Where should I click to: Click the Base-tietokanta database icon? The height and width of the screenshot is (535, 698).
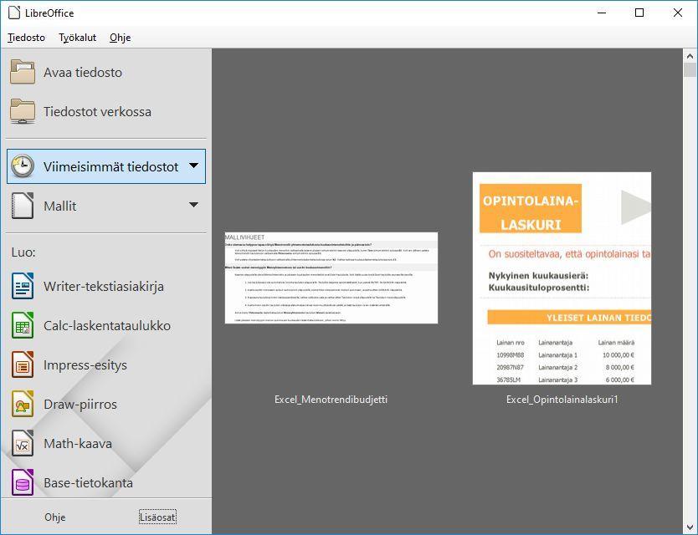coord(23,482)
